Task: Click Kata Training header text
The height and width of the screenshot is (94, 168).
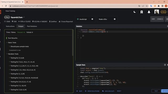Action: click(10, 11)
